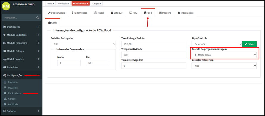Screen dimensions: 265x116
Task: Click the Pesquisar search field
Action: click(19, 18)
